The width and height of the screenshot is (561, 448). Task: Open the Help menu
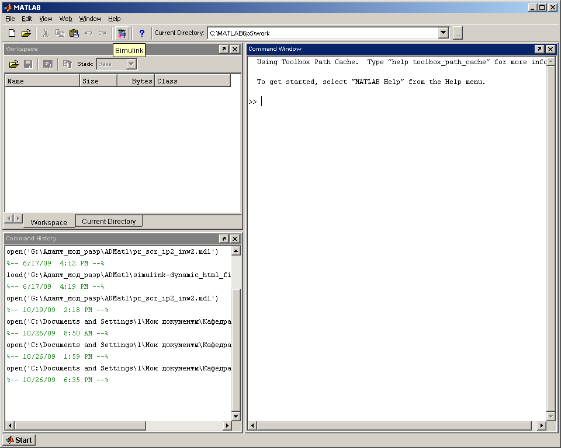click(115, 19)
